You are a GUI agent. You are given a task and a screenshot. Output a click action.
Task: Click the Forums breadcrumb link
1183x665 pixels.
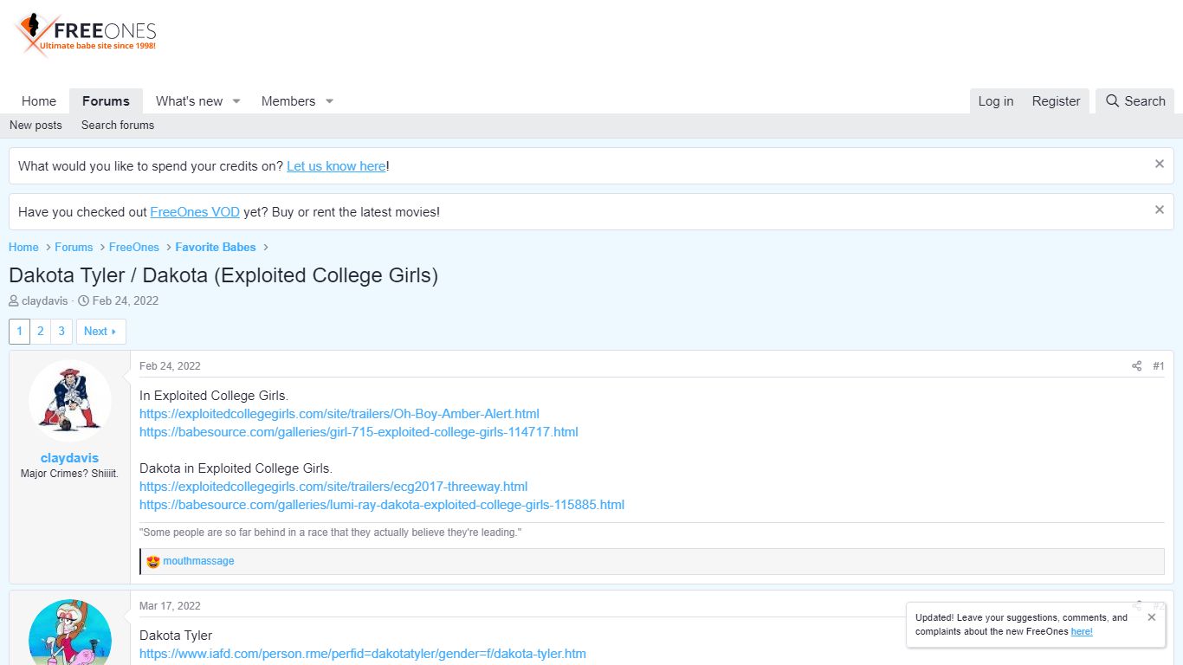coord(74,248)
